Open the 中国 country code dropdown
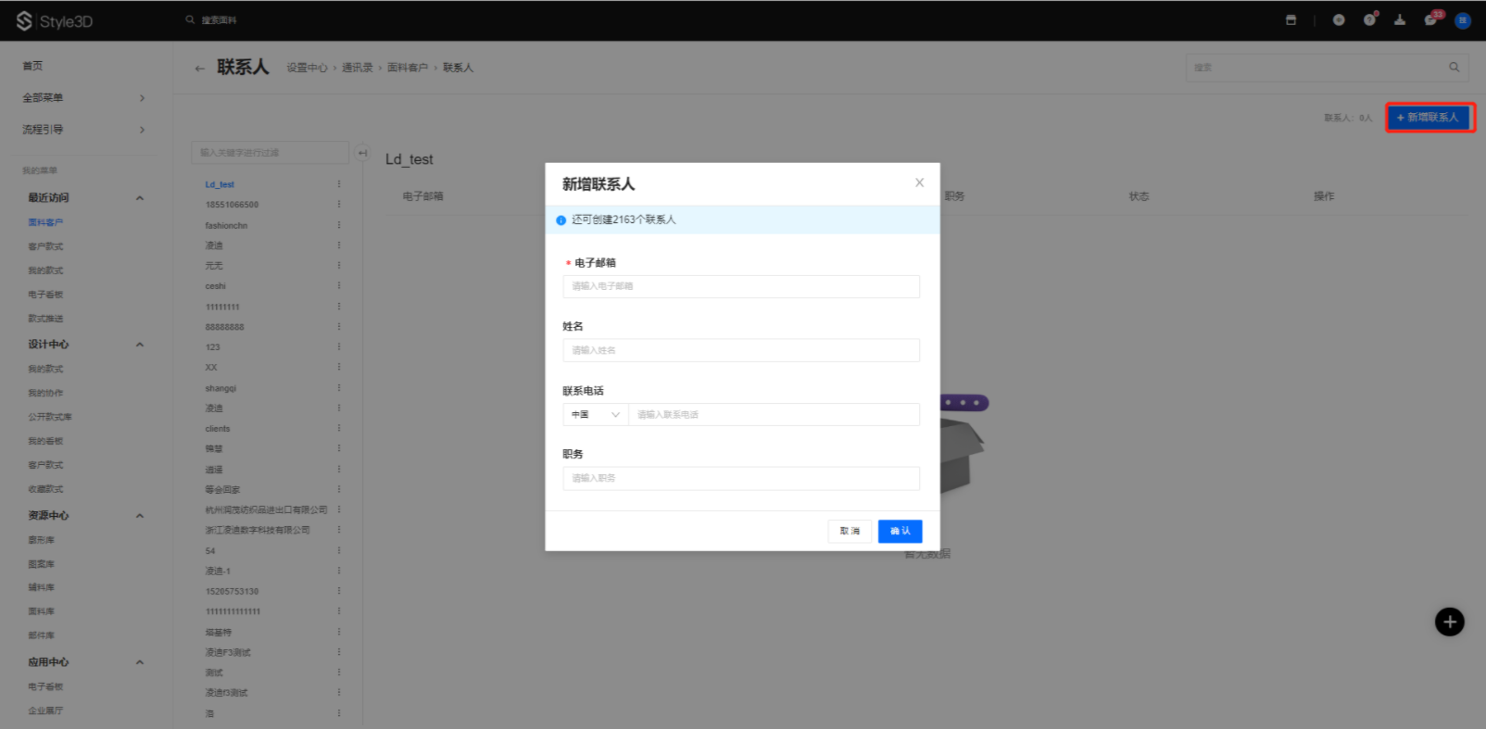This screenshot has height=729, width=1486. [x=595, y=415]
